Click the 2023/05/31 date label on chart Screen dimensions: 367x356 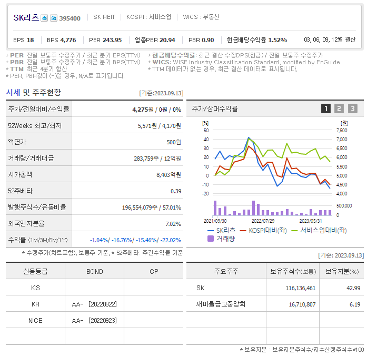[311, 221]
